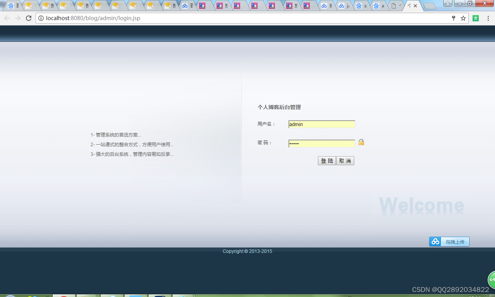Navigate back using the back arrow
This screenshot has height=297, width=495.
click(7, 18)
